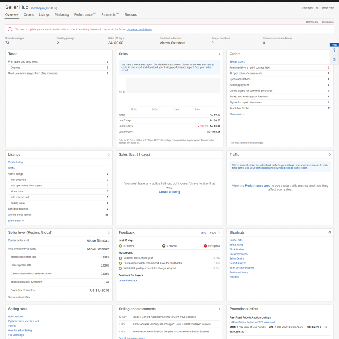339x339 pixels.
Task: Open the Research tab
Action: pos(131,15)
